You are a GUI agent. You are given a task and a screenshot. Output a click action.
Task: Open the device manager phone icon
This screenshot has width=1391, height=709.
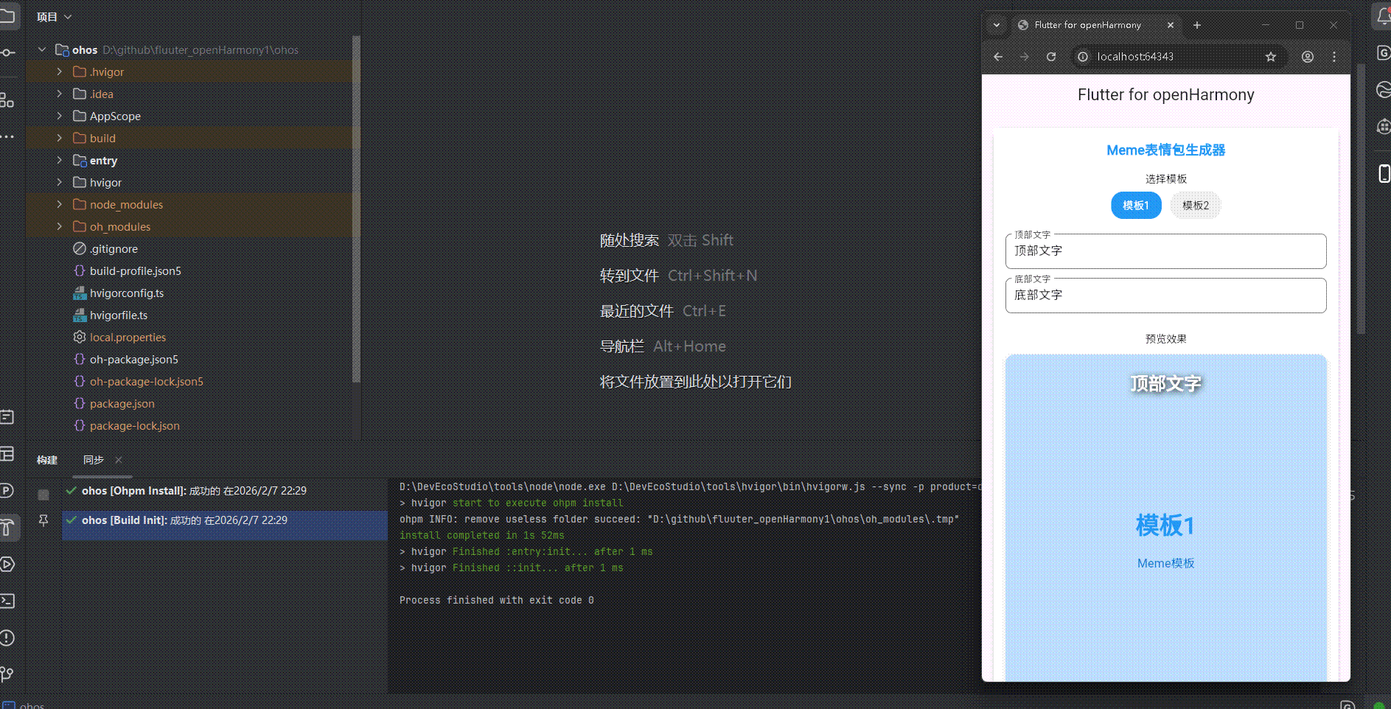coord(1384,173)
